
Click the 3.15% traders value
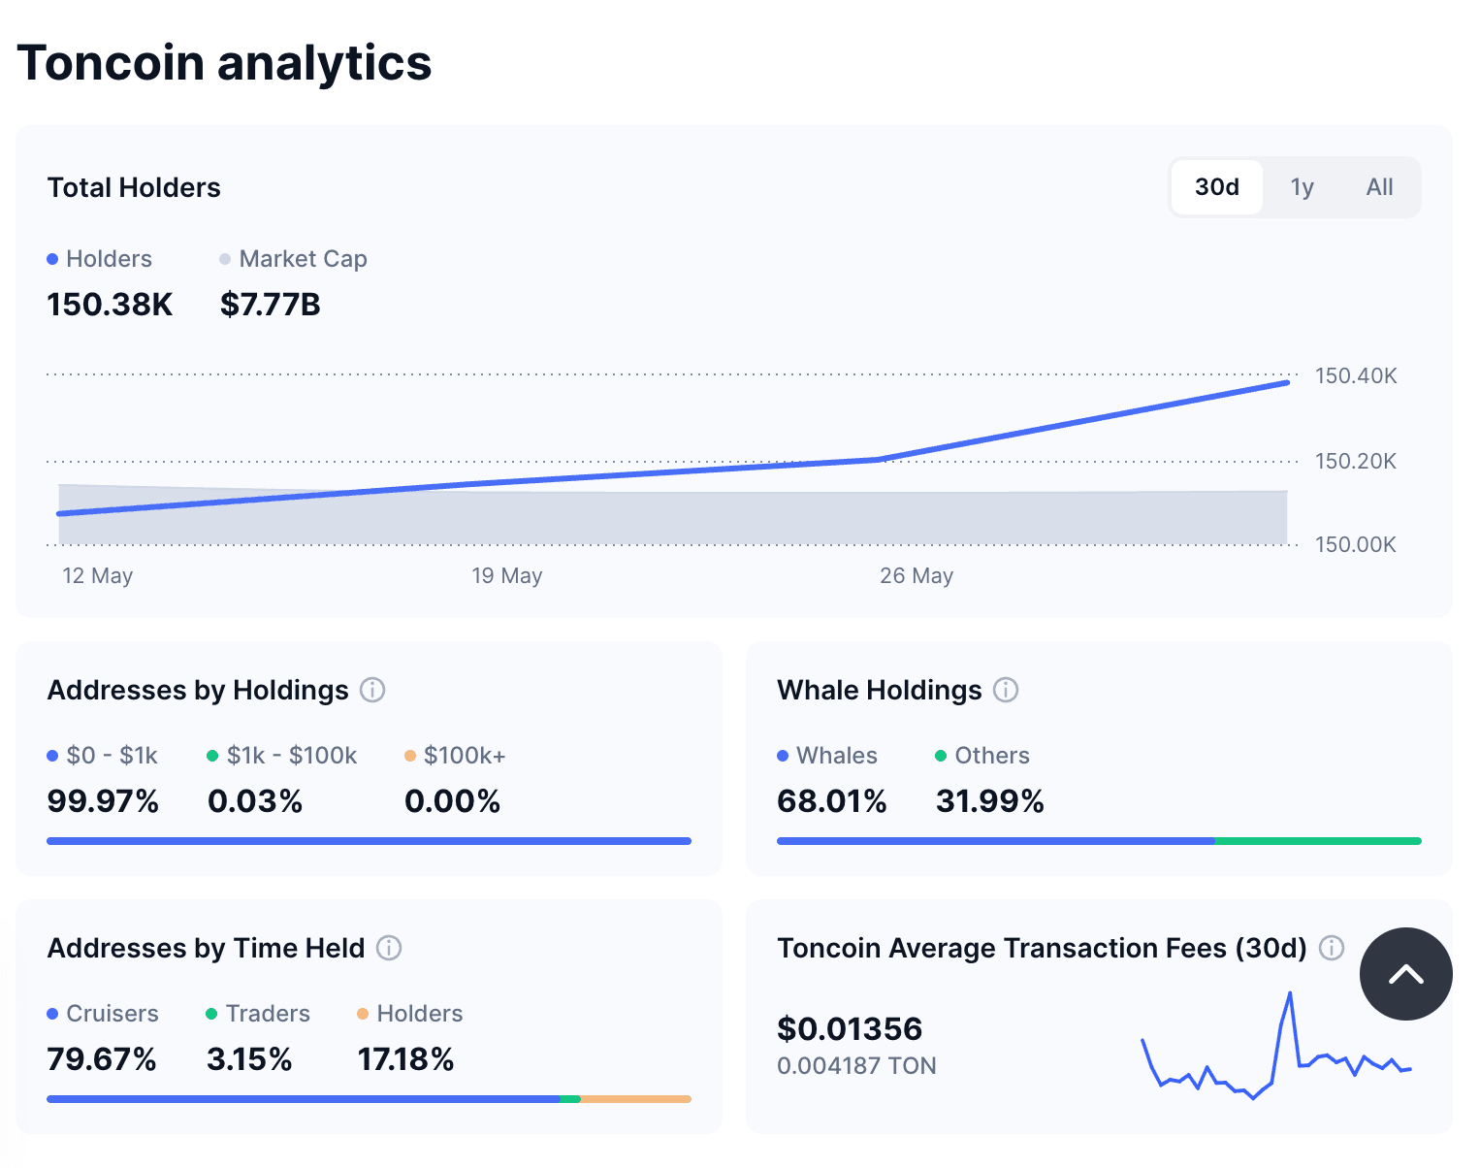(x=249, y=1059)
